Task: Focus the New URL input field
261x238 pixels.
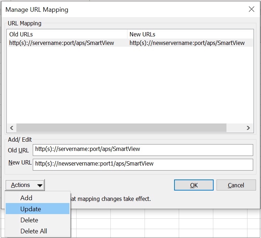Action: tap(143, 164)
